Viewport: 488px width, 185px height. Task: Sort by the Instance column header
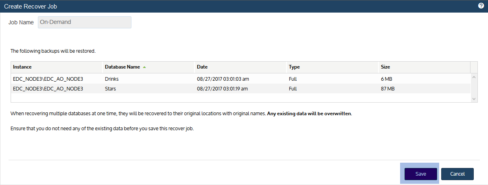tap(57, 67)
